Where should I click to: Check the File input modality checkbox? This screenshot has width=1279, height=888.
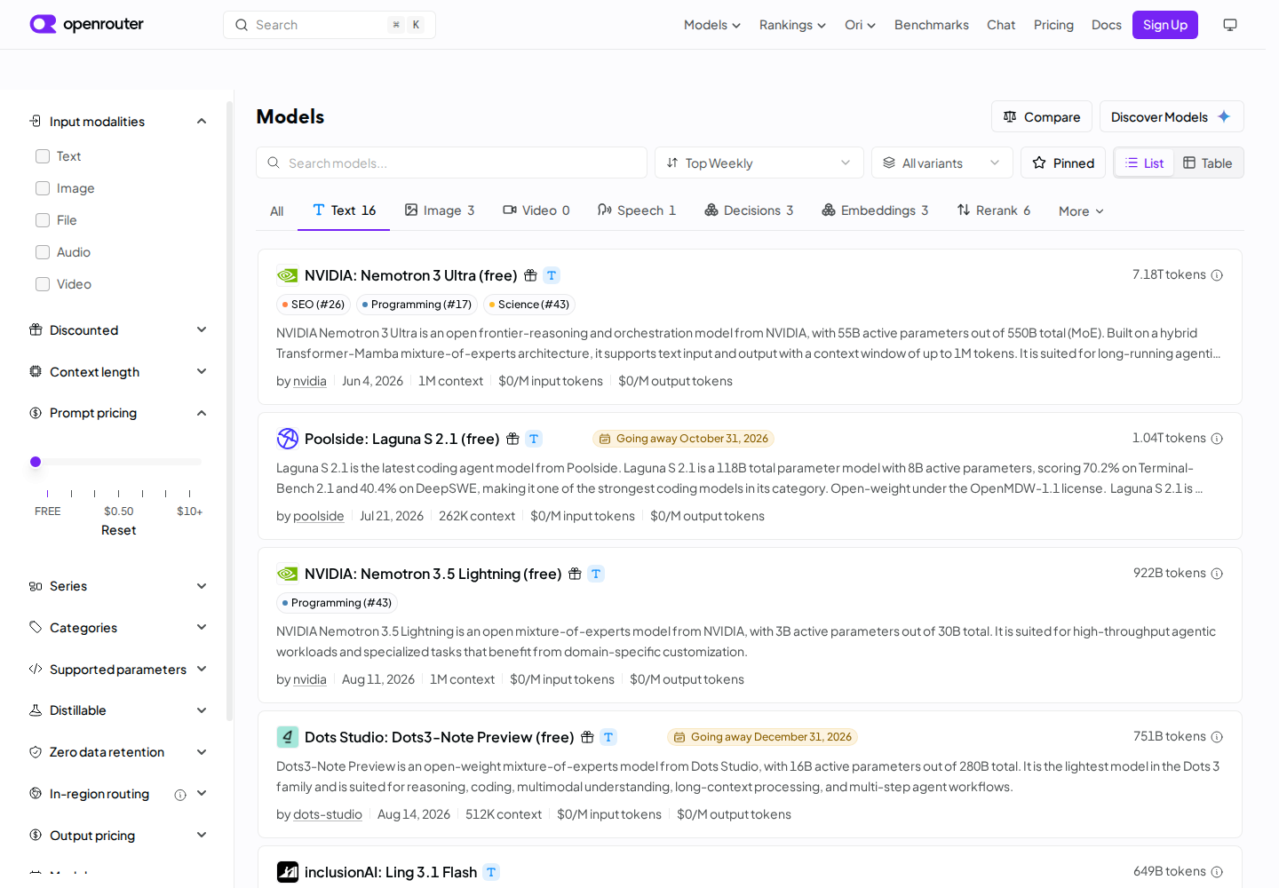point(43,220)
